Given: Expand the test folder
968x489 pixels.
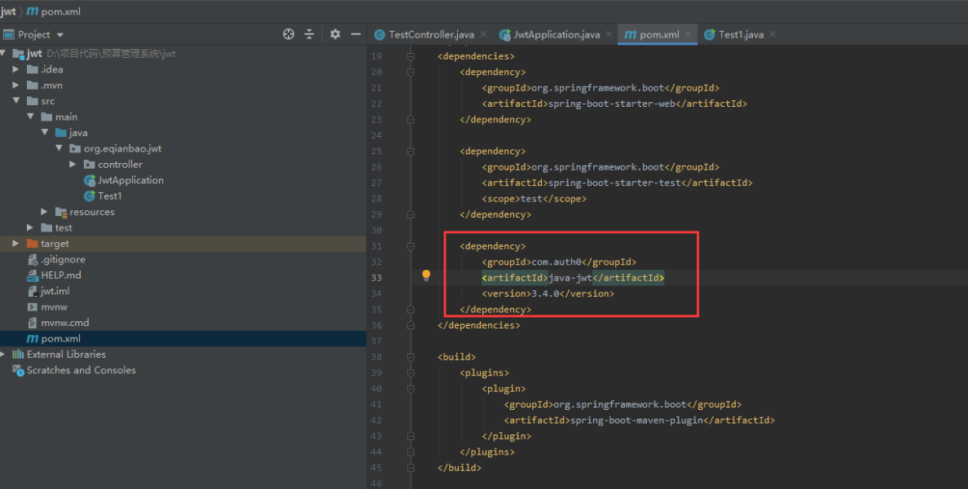Looking at the screenshot, I should (30, 228).
